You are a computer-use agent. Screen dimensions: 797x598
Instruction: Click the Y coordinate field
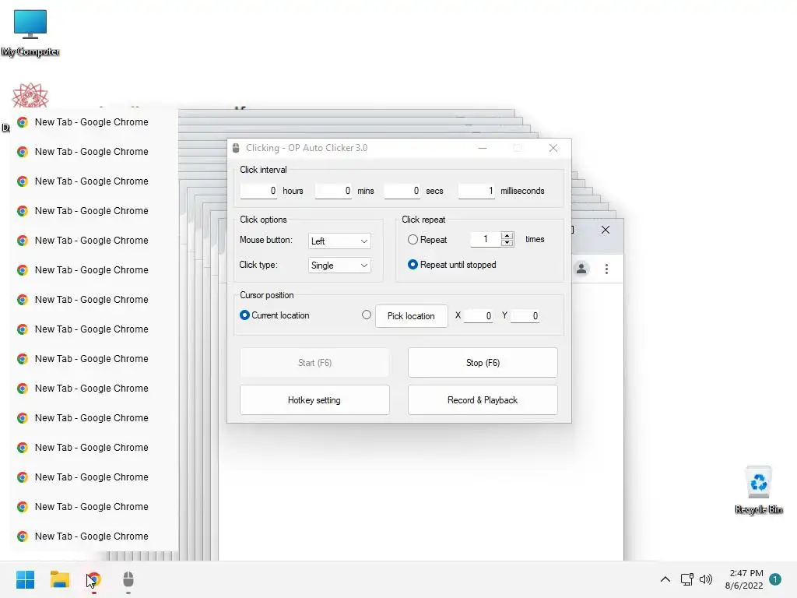(x=525, y=316)
